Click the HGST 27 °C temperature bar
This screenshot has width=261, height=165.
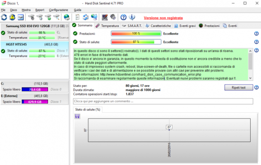click(x=42, y=56)
